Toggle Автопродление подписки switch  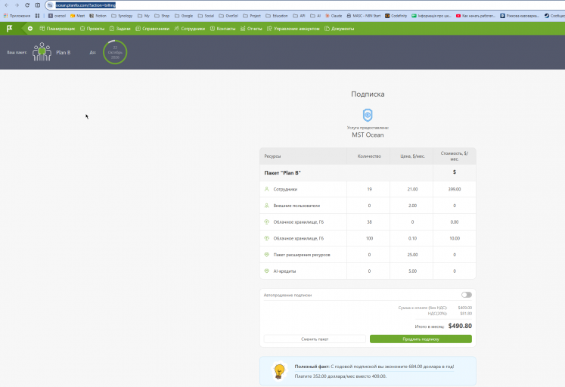pos(466,295)
